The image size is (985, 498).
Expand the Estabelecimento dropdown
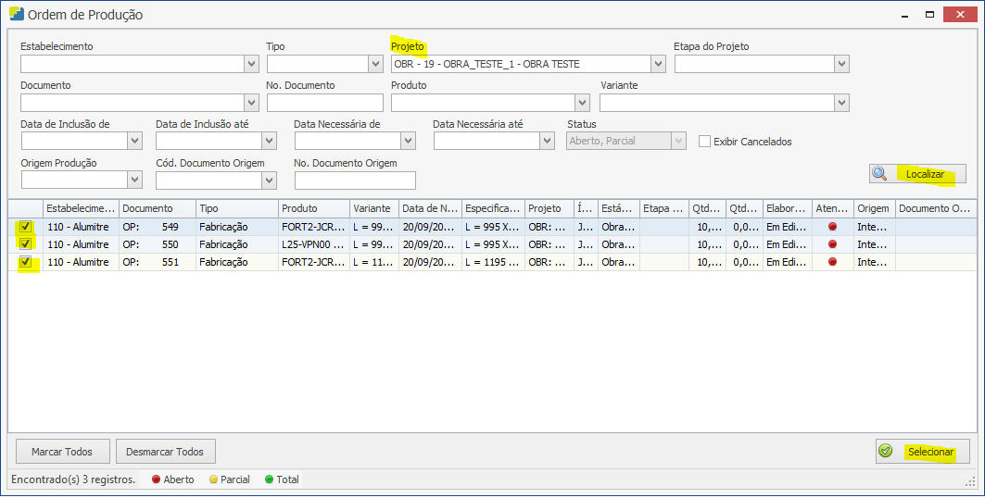(251, 64)
